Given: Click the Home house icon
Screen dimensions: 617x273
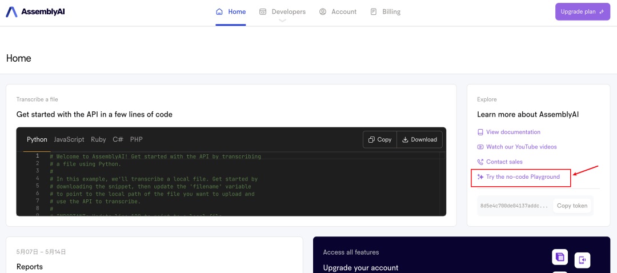Looking at the screenshot, I should 219,12.
